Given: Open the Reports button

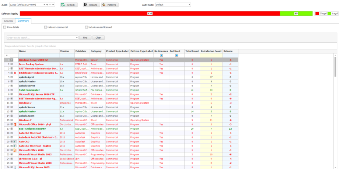Looking at the screenshot, I should tap(91, 4).
